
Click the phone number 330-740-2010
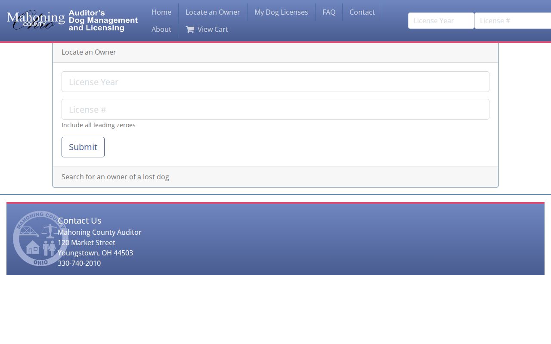pos(79,263)
